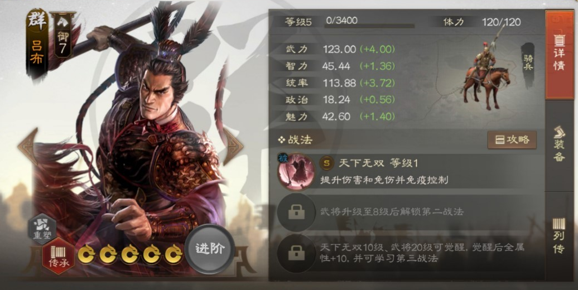Open the 重塑 reshape hexagon icon
This screenshot has width=578, height=290.
click(x=42, y=229)
